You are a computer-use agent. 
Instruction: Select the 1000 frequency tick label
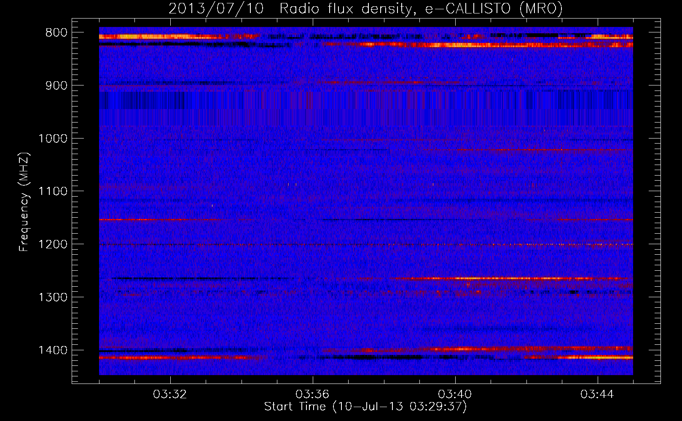pos(53,139)
